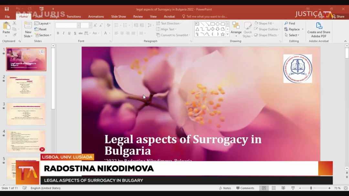Insert a New Slide
This screenshot has height=196, width=349.
pyautogui.click(x=28, y=28)
